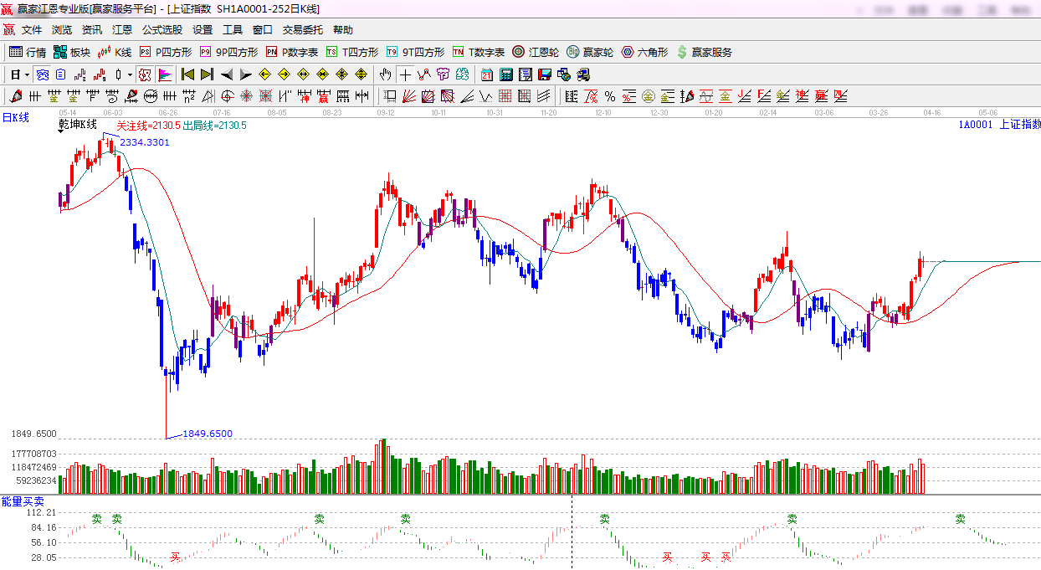This screenshot has height=570, width=1041.
Task: Open the 交易委托 menu
Action: pyautogui.click(x=302, y=29)
